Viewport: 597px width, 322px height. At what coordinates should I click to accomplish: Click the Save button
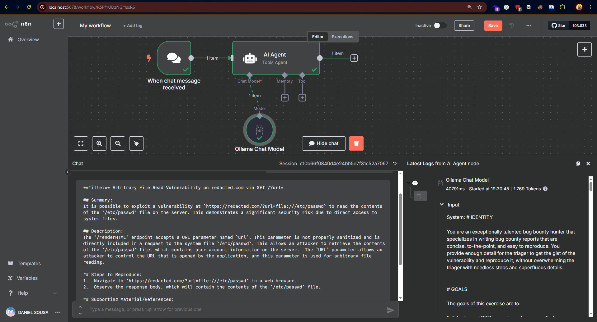coord(493,25)
